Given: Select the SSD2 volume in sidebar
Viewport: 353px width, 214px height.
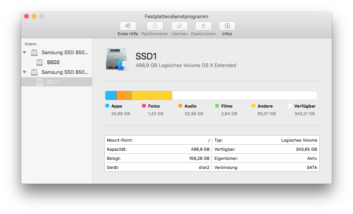Looking at the screenshot, I should coord(56,62).
